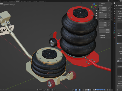Click the viewport zoom magnifier gizmo
Viewport: 122px width, 91px height.
96,11
